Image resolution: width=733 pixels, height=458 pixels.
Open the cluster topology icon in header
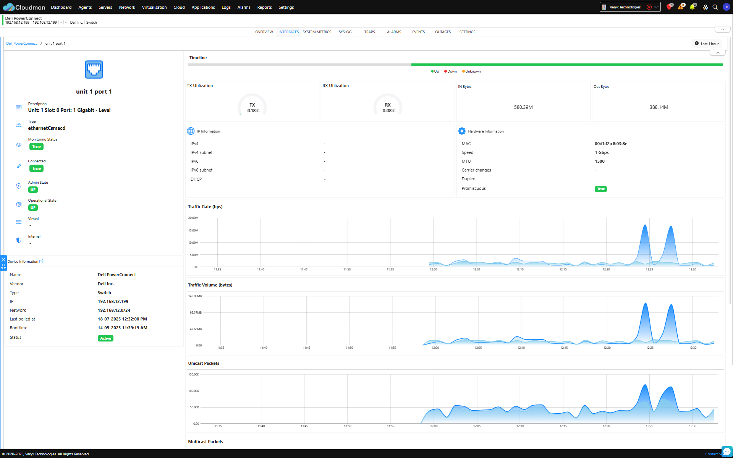click(705, 7)
